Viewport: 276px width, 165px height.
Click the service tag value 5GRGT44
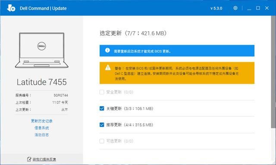(x=61, y=95)
